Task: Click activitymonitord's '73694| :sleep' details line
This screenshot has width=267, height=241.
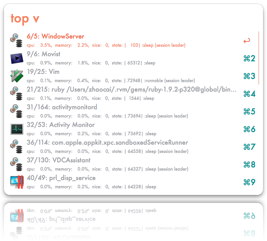Action: (x=107, y=116)
